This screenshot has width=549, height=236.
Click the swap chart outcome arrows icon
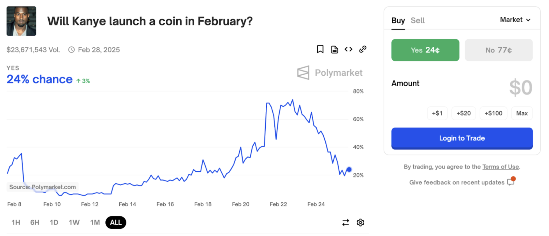pyautogui.click(x=346, y=223)
